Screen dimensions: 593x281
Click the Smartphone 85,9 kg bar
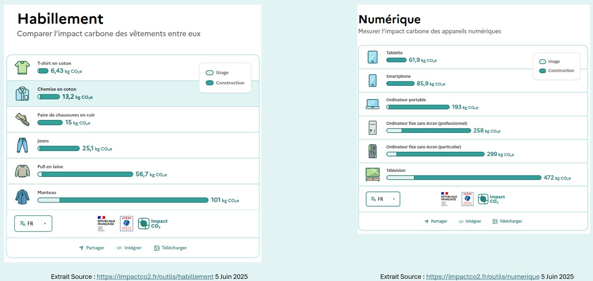(x=400, y=83)
